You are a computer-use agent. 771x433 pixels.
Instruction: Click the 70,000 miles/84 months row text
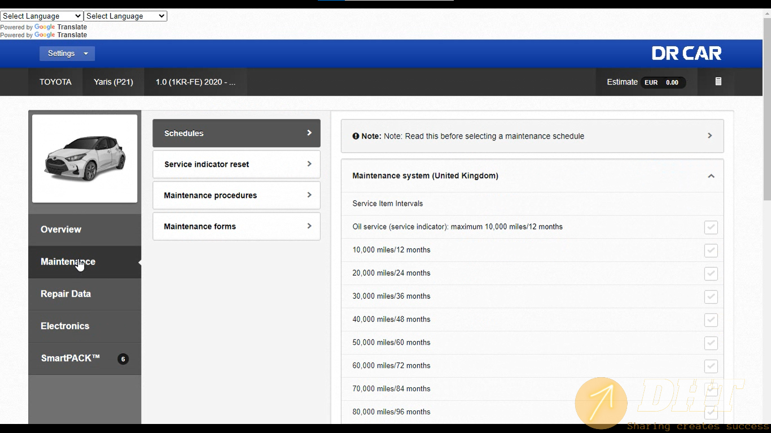(392, 388)
